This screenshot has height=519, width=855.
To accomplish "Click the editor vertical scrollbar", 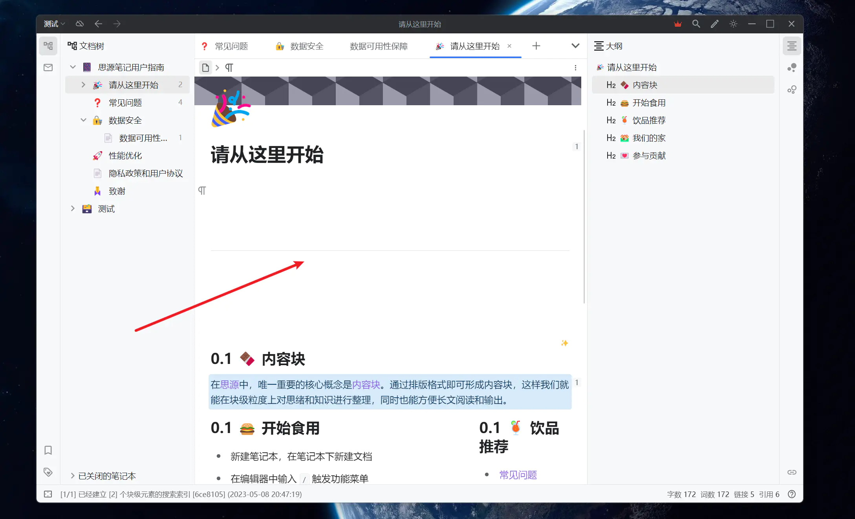I will [x=584, y=216].
